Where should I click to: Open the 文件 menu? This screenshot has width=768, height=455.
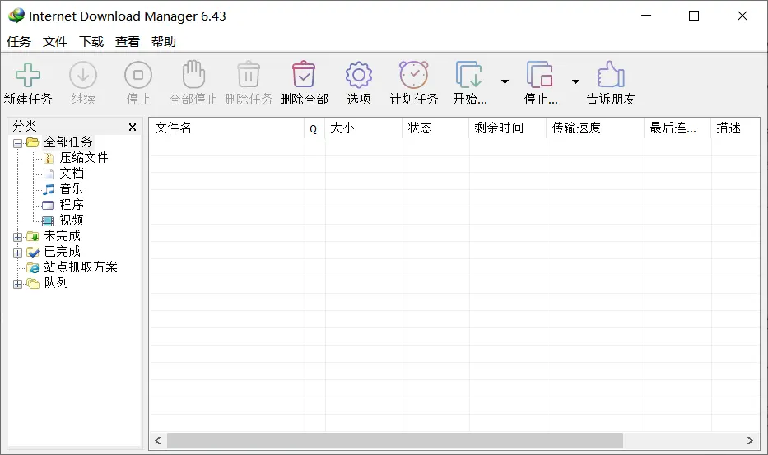coord(55,42)
